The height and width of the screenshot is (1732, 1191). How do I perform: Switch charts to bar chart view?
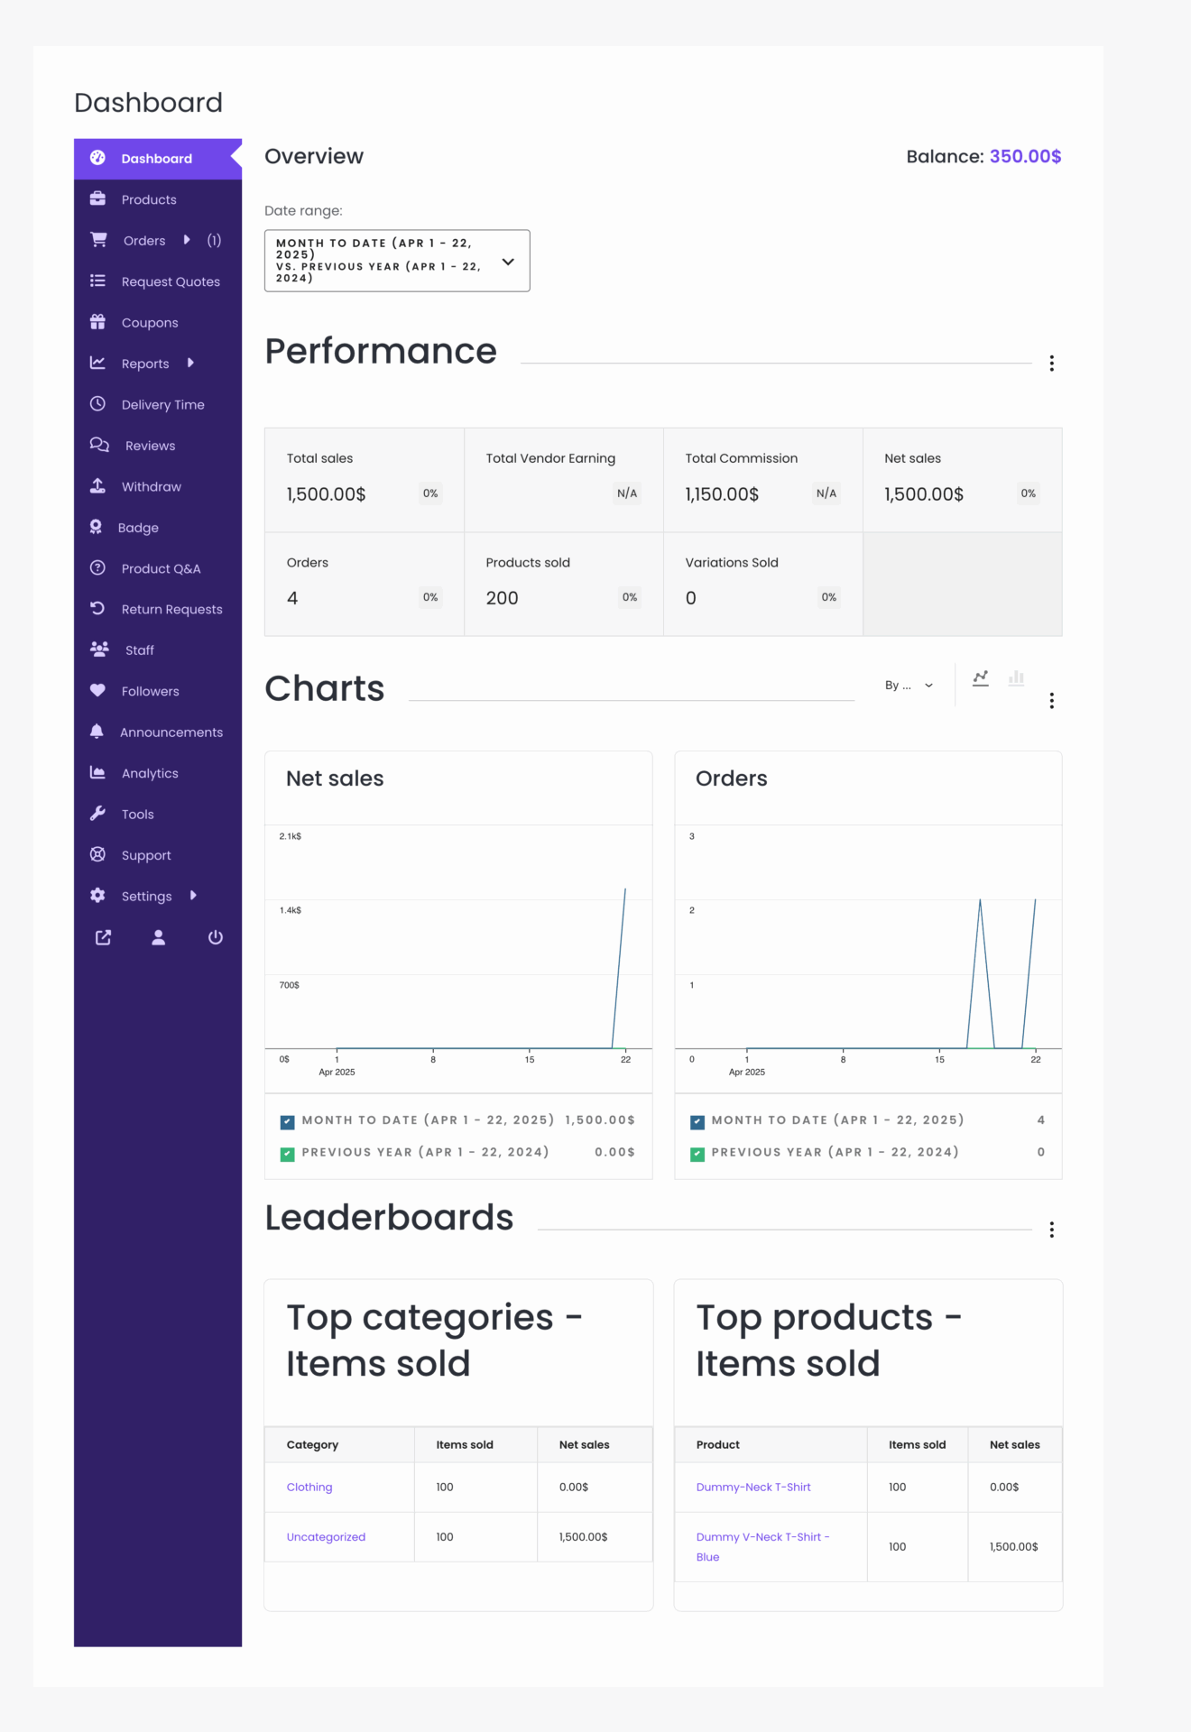tap(1017, 678)
